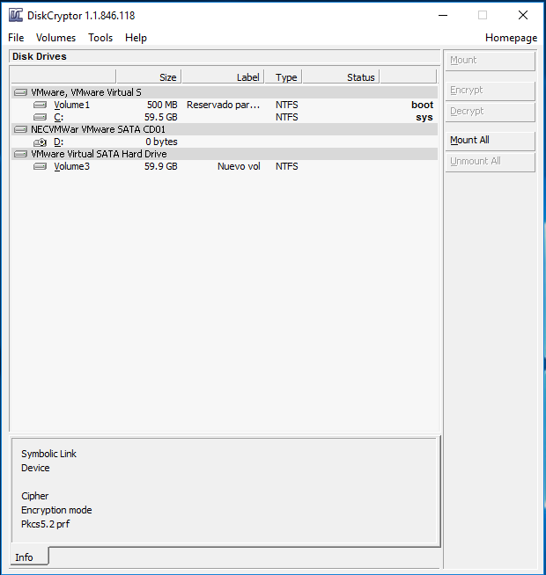This screenshot has width=546, height=575.
Task: Click the 59.9 GB size value
Action: click(x=161, y=166)
